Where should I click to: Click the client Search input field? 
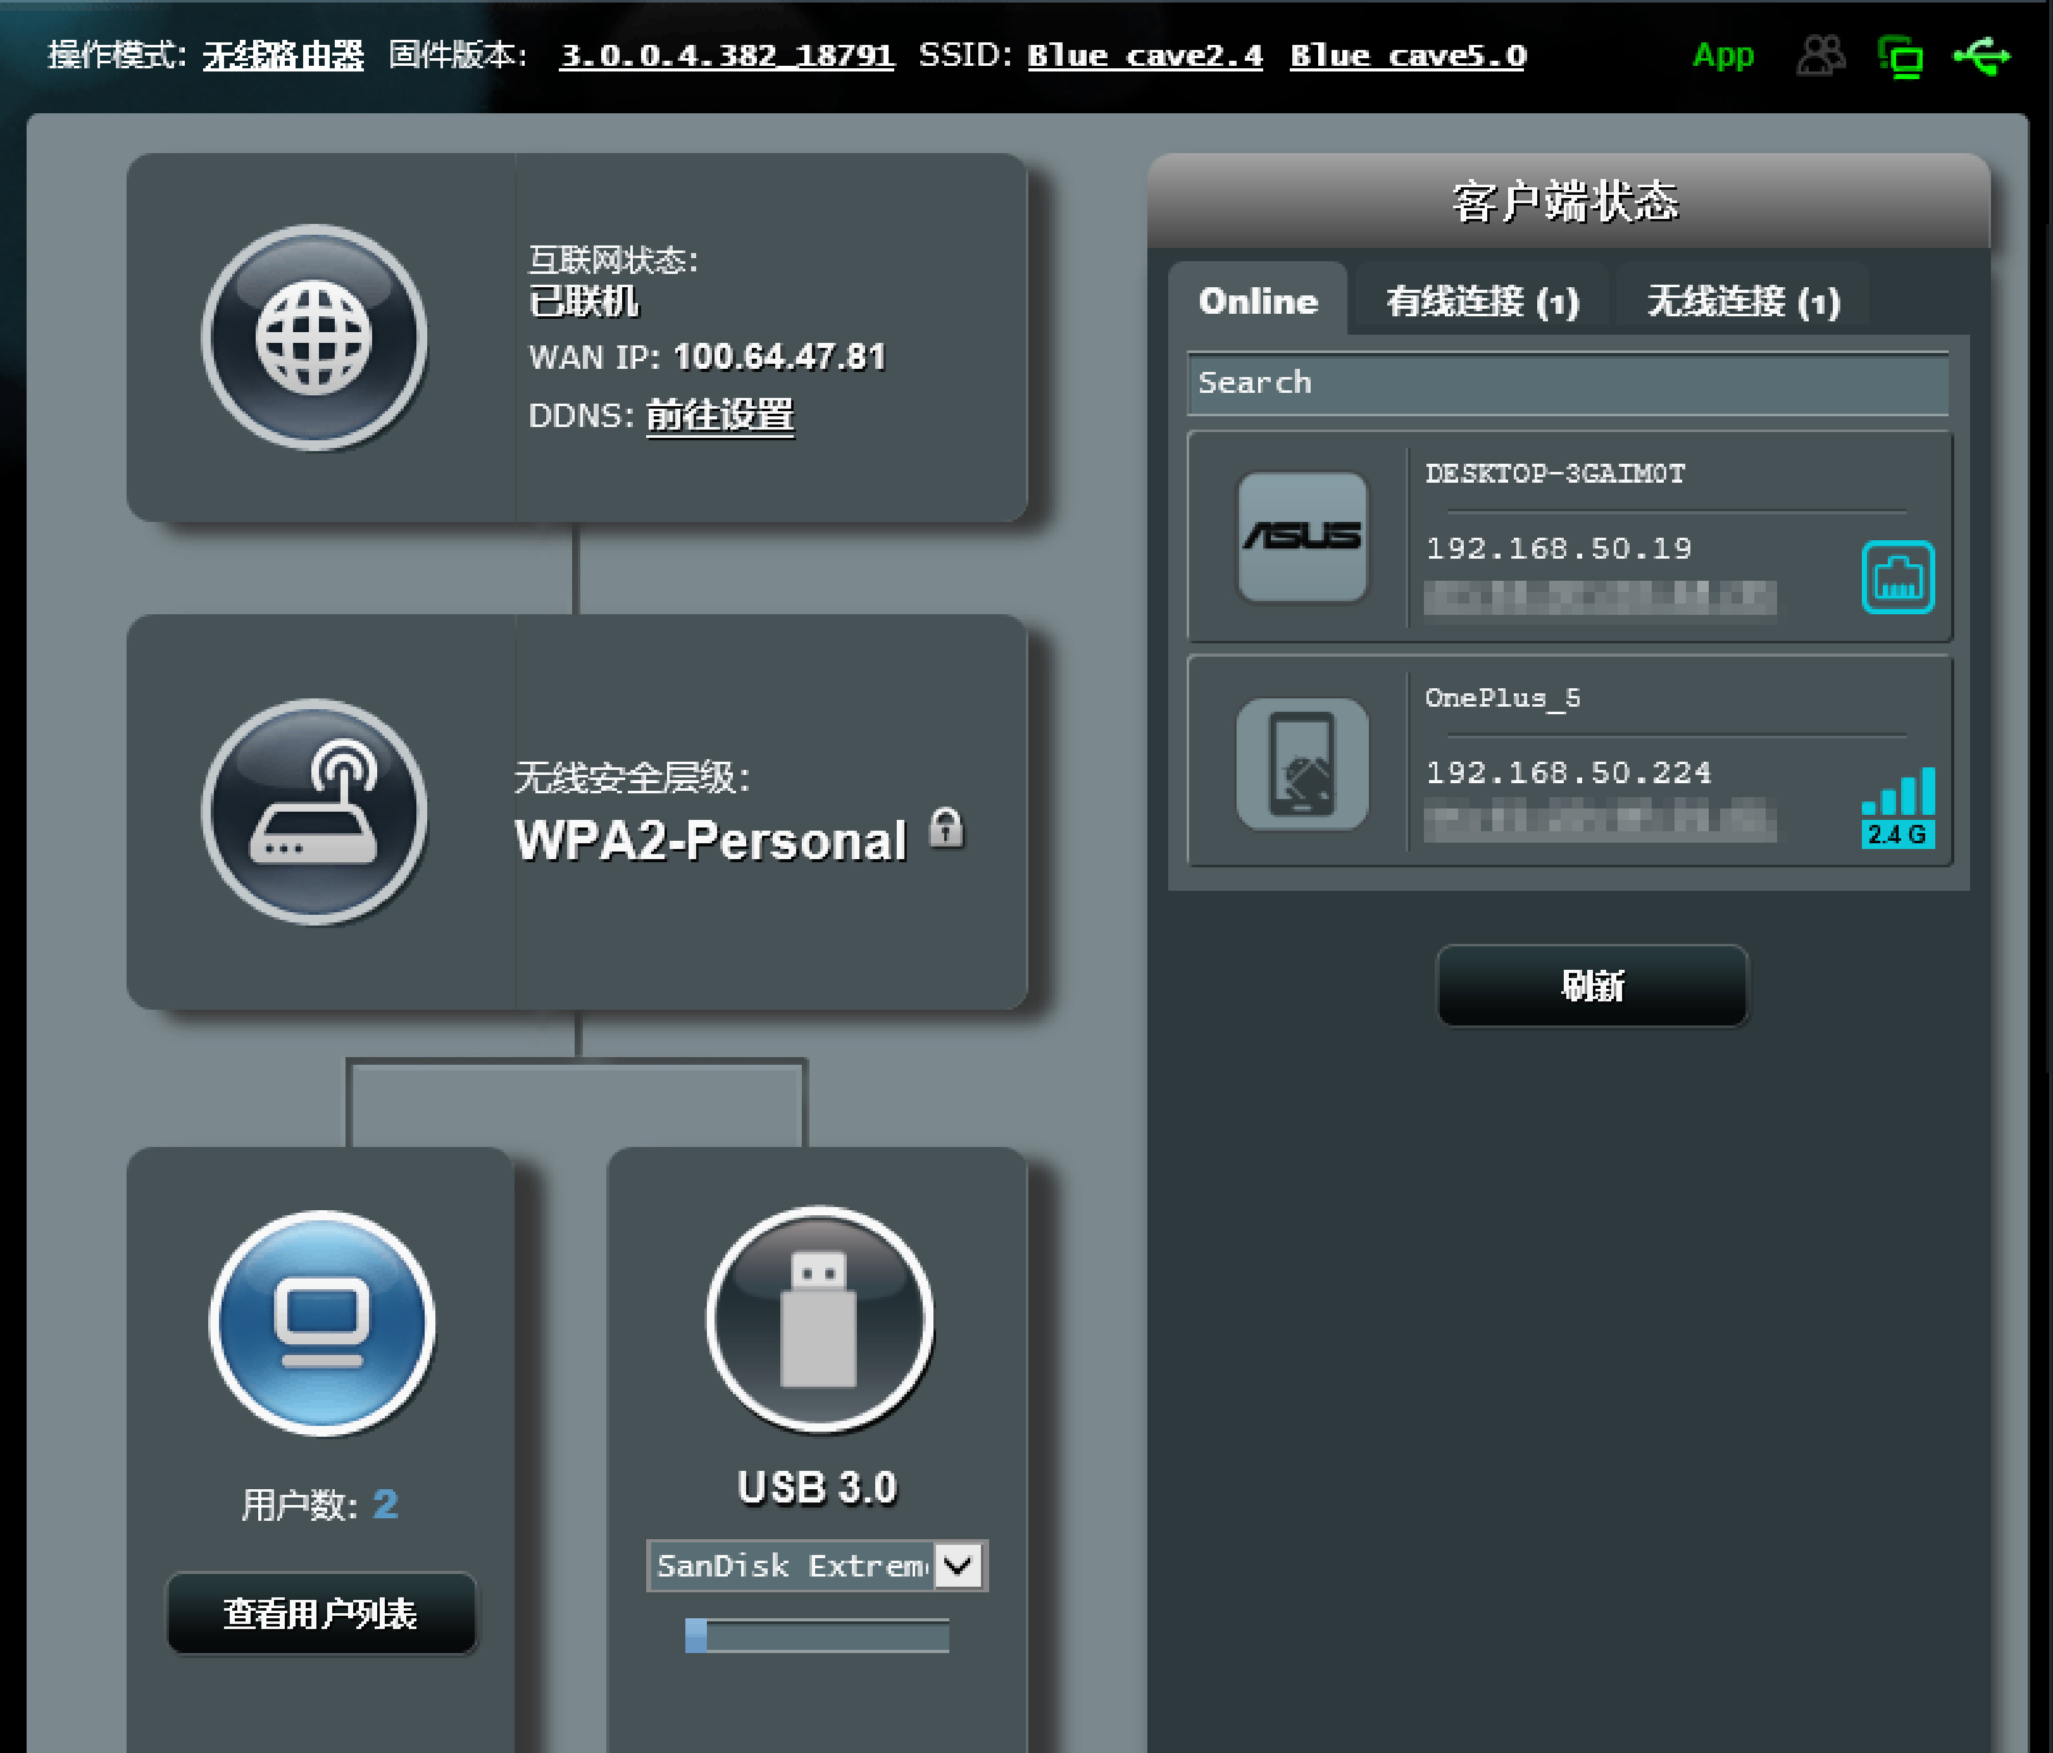pyautogui.click(x=1568, y=383)
